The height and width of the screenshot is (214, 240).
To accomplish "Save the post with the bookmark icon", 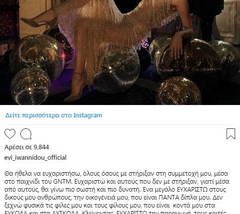I will [231, 134].
